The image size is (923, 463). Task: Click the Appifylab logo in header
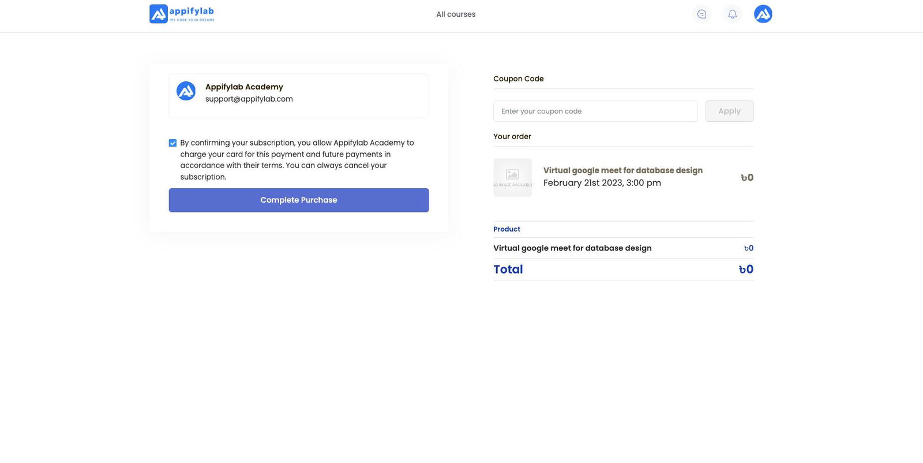point(182,14)
